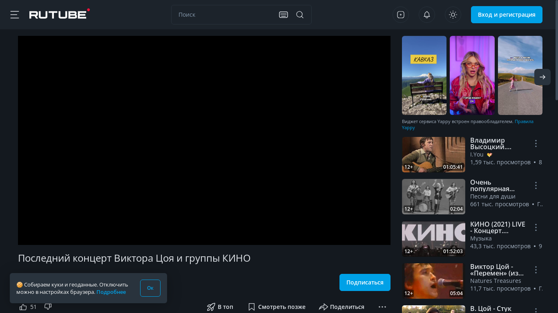Advance the Yappy carousel with right arrow

[542, 77]
